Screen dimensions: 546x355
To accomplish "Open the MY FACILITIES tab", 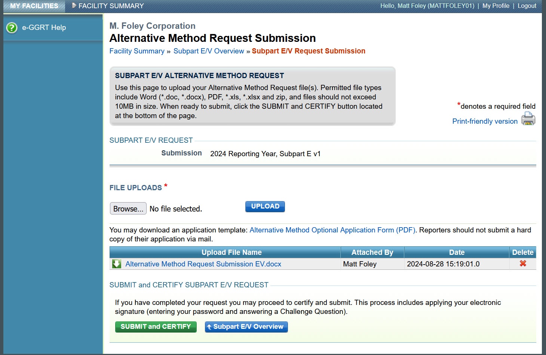I will coord(34,6).
